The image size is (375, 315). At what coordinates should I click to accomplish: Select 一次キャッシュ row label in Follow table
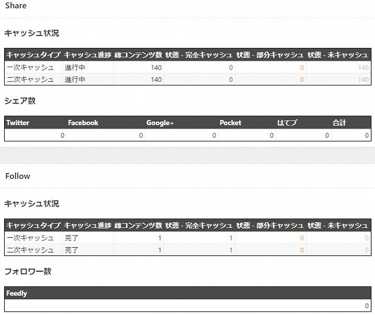coord(30,238)
